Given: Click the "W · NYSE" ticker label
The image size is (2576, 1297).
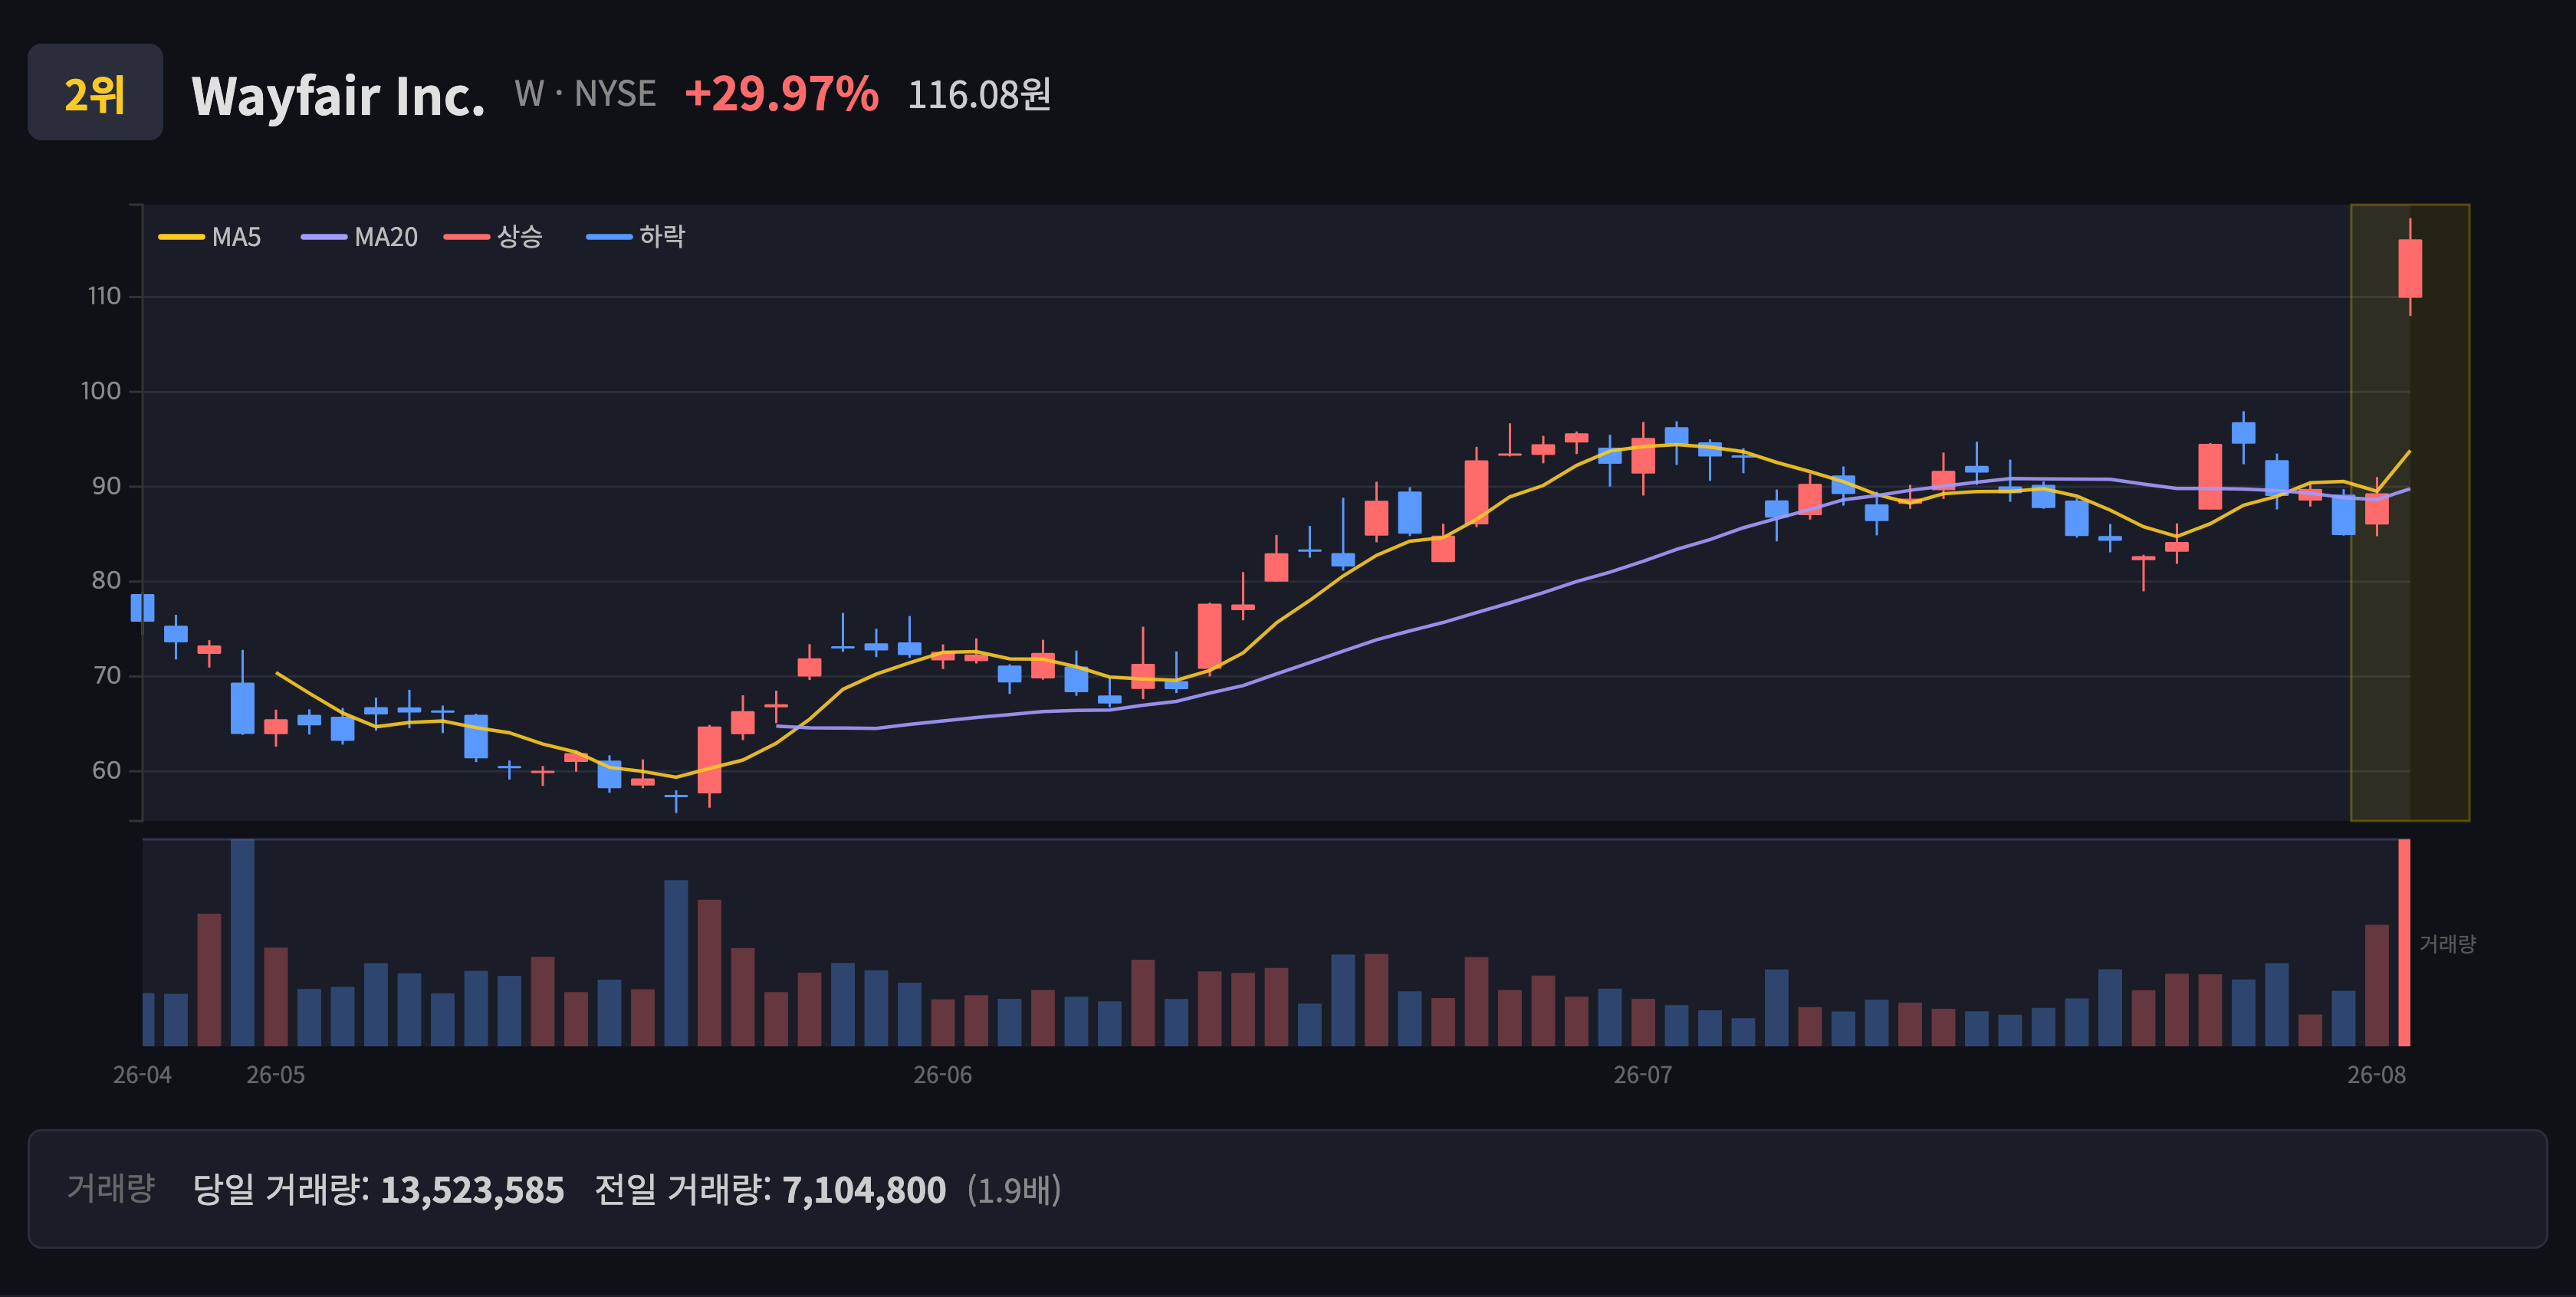Looking at the screenshot, I should (x=585, y=94).
